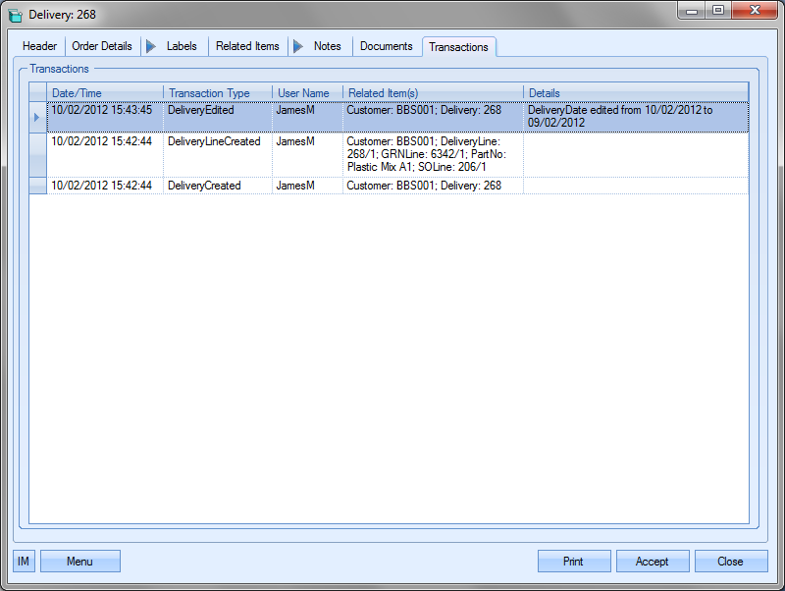The height and width of the screenshot is (591, 785).
Task: Sort by the Date/Time column header
Action: point(104,93)
